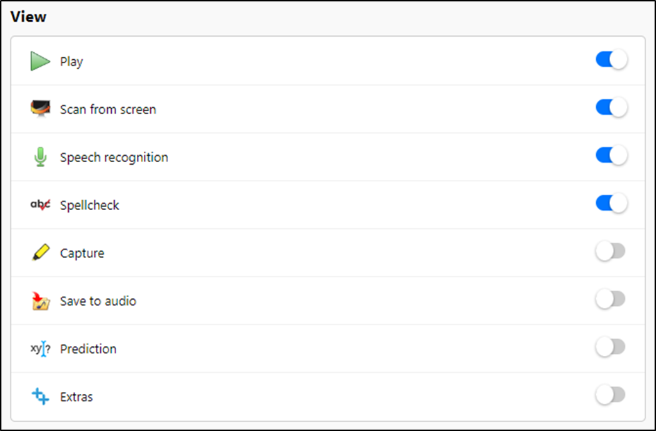Click the Save to audio label
This screenshot has width=656, height=431.
click(x=98, y=301)
